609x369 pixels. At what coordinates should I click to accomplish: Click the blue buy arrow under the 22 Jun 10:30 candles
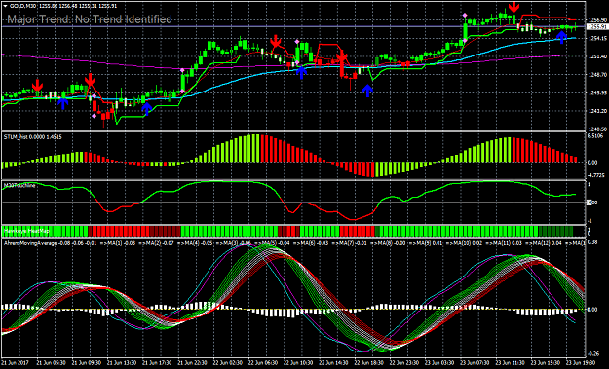coord(301,73)
